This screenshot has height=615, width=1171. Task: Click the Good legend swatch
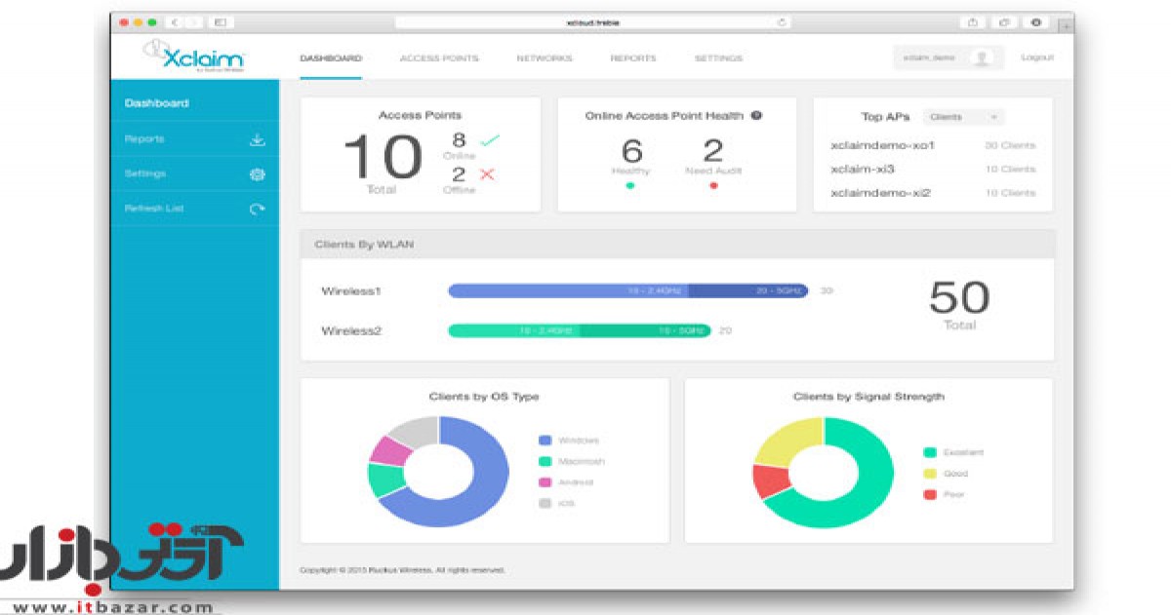[930, 474]
